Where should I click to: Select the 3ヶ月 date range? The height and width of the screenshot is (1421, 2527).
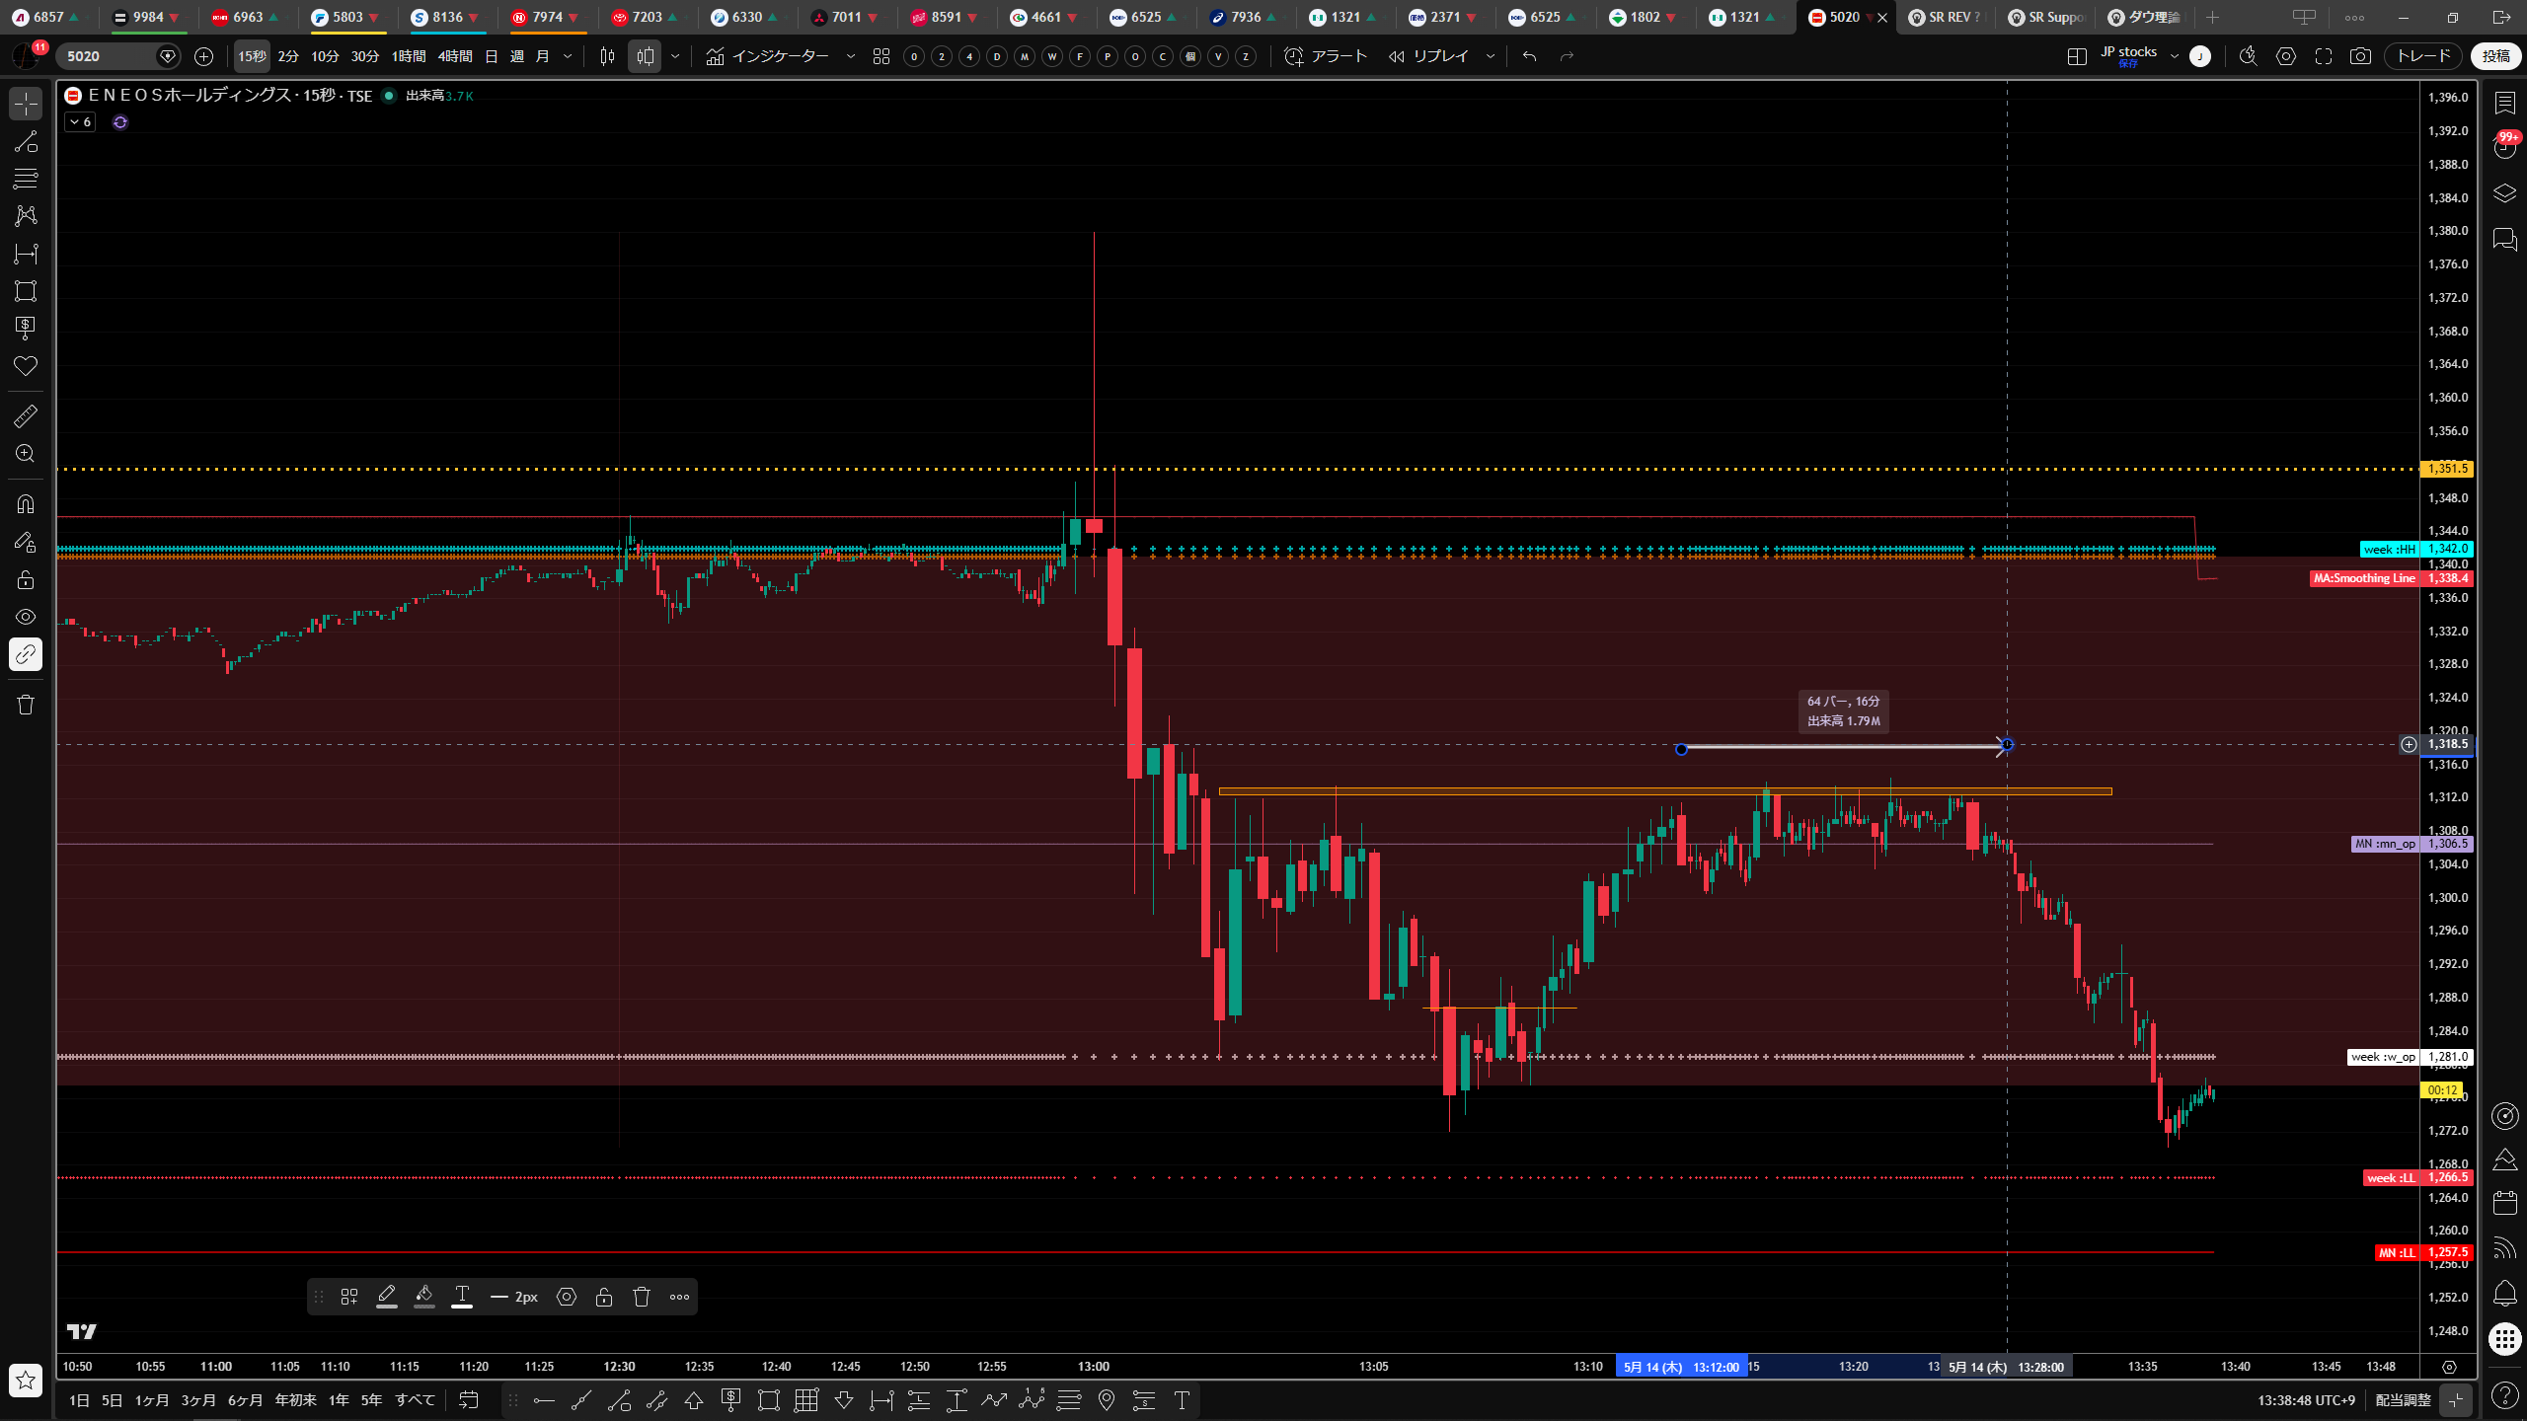[198, 1400]
